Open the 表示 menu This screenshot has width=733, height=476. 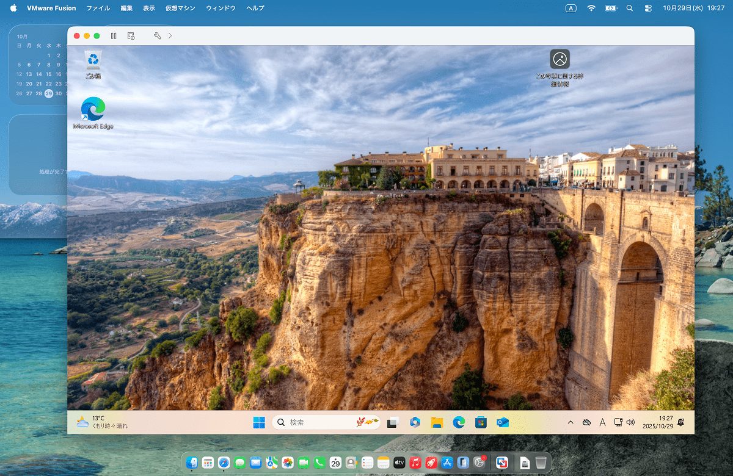pos(149,8)
